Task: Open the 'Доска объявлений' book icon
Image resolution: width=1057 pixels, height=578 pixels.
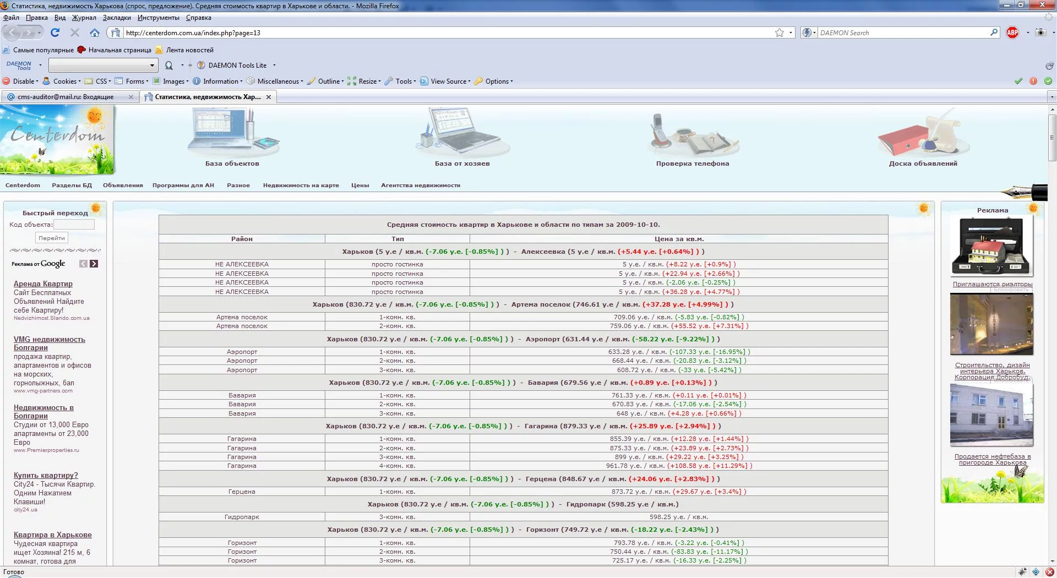Action: click(x=923, y=134)
